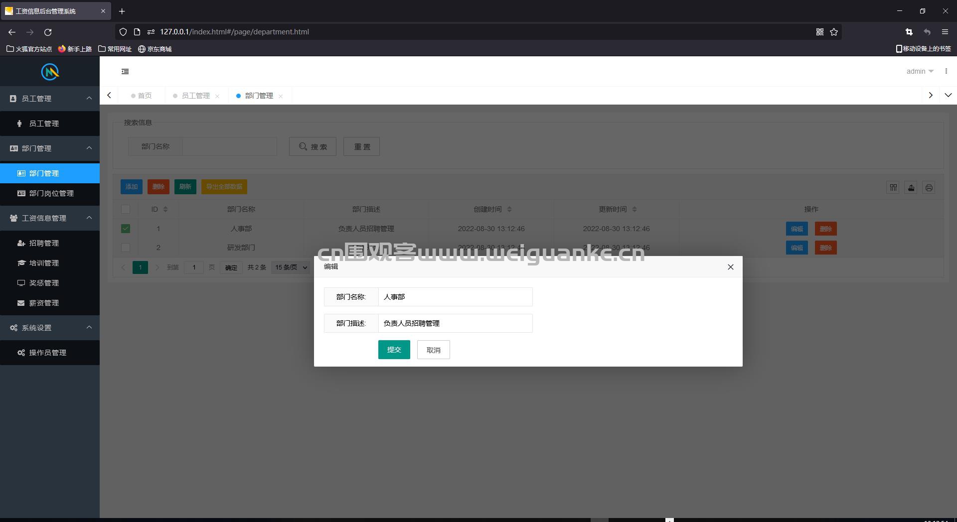
Task: Collapse the 员工管理 sidebar group
Action: tap(50, 99)
